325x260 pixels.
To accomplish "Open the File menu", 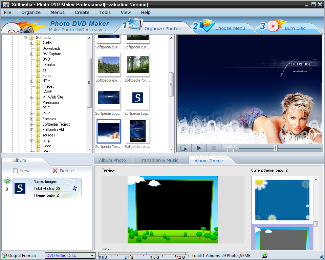I will [x=7, y=13].
